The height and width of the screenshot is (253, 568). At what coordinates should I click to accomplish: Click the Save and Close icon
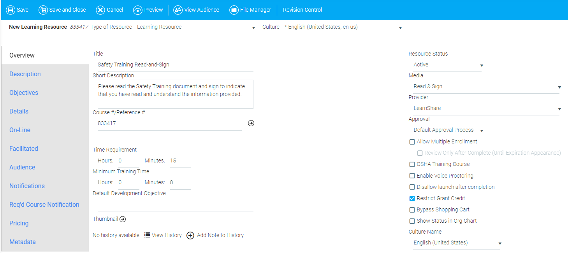43,10
